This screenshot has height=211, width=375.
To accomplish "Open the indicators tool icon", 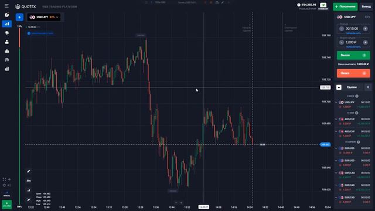I will click(x=29, y=200).
